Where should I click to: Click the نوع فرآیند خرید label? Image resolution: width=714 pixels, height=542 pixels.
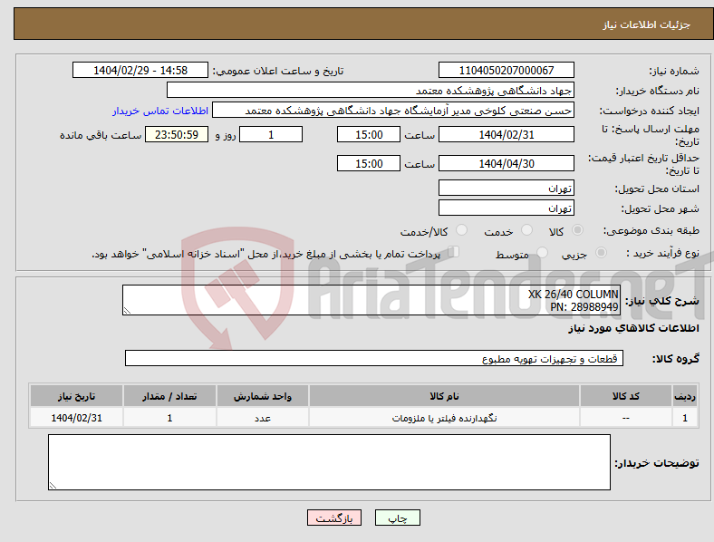coord(662,253)
